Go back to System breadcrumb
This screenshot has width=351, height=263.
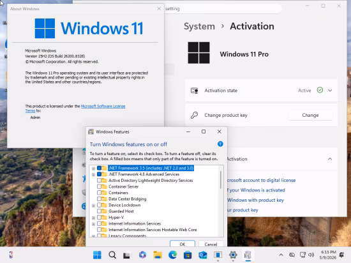click(199, 26)
